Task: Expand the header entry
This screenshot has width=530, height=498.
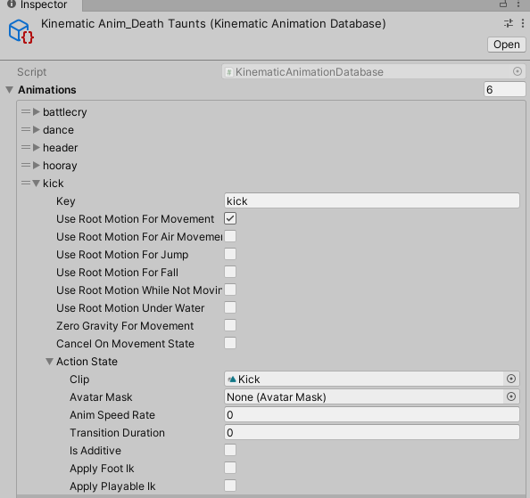Action: pyautogui.click(x=37, y=148)
